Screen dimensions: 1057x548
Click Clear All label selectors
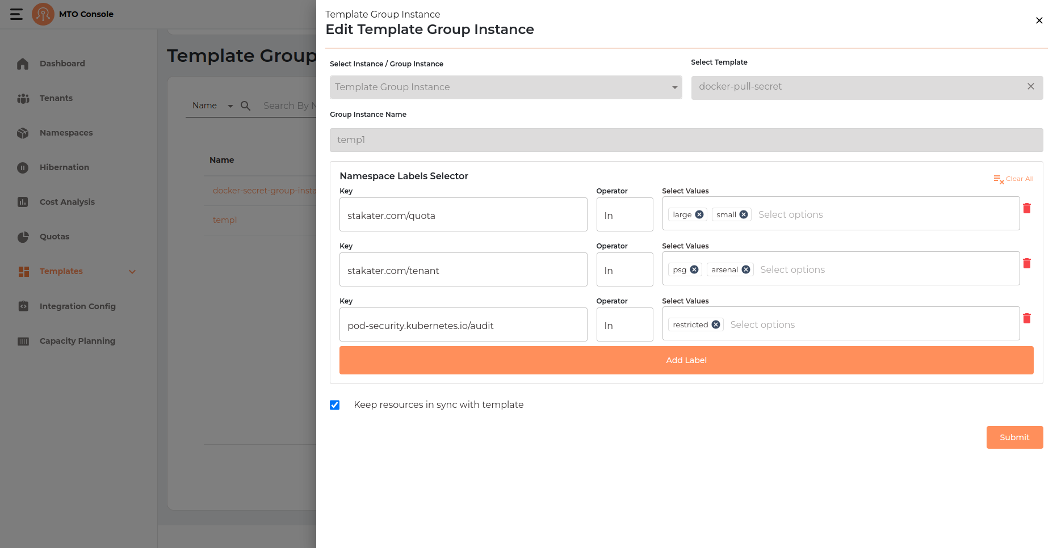1013,179
